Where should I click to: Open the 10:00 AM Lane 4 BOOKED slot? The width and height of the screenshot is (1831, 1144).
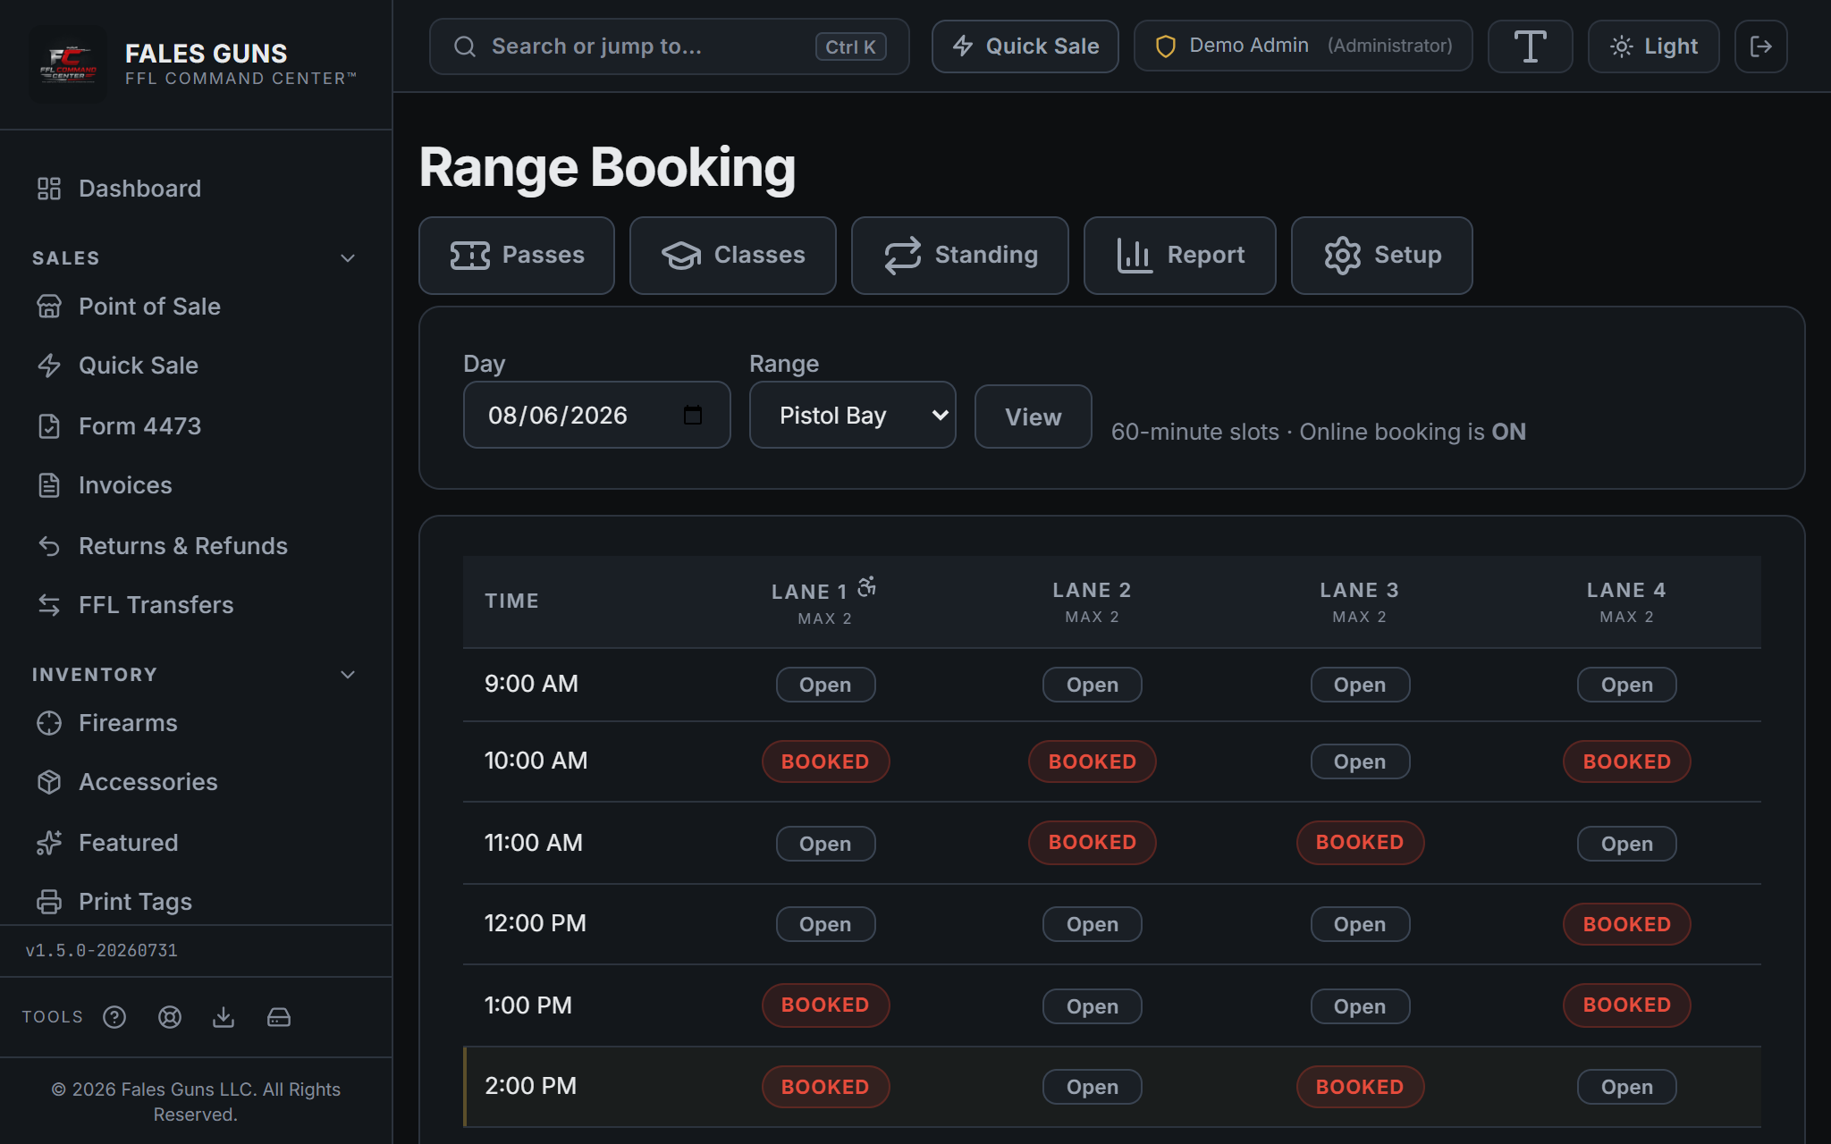(x=1626, y=761)
